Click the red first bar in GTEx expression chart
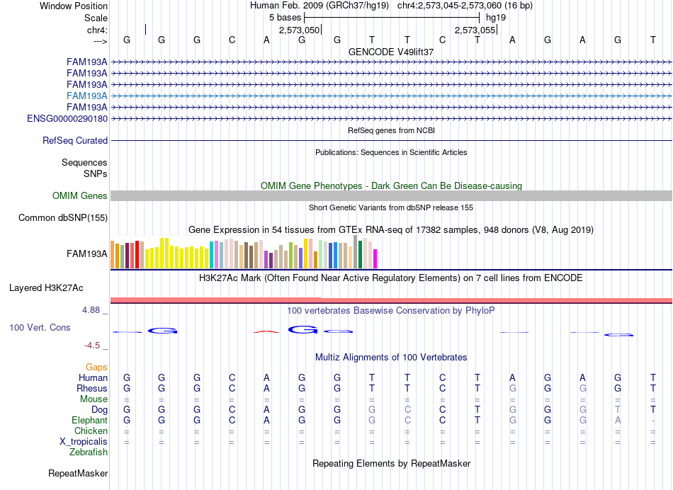The image size is (673, 490). 137,254
